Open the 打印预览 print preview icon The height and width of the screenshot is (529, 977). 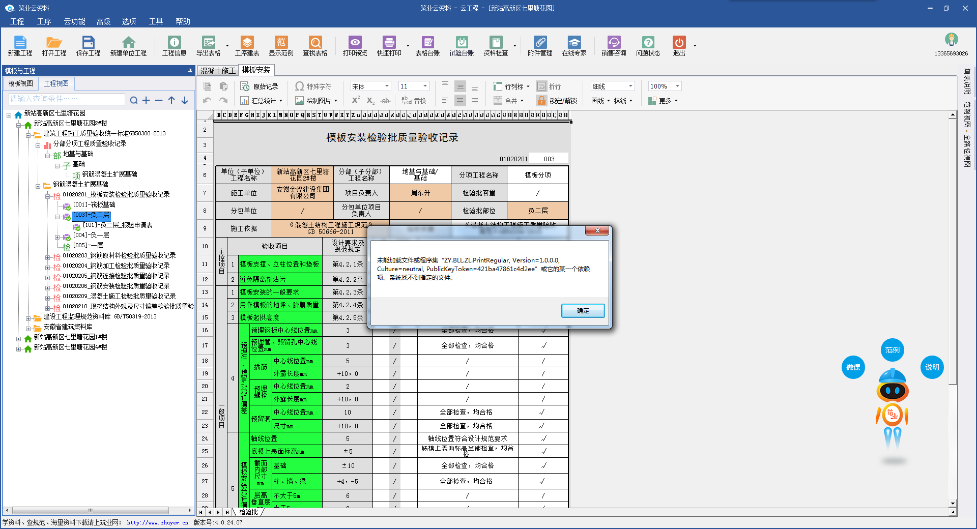pos(355,45)
